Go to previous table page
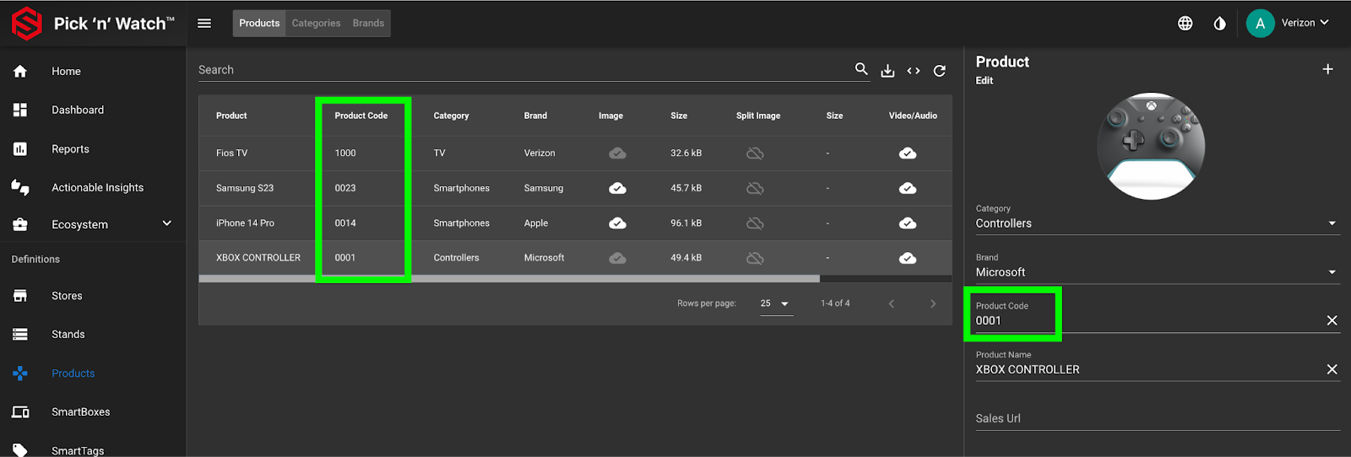Screen dimensions: 1351x457 pyautogui.click(x=891, y=304)
